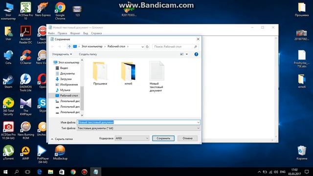
Task: Open the dialog help question icon
Action: pyautogui.click(x=196, y=54)
